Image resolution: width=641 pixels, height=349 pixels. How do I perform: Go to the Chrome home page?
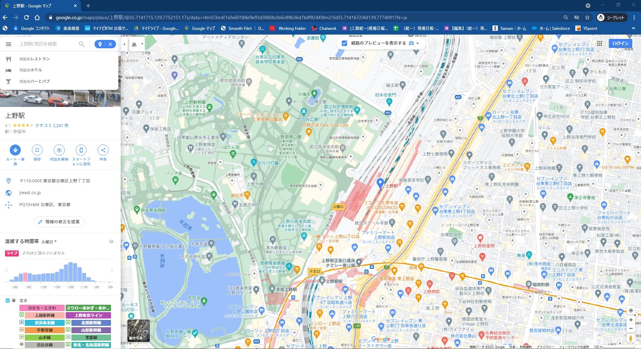point(37,17)
